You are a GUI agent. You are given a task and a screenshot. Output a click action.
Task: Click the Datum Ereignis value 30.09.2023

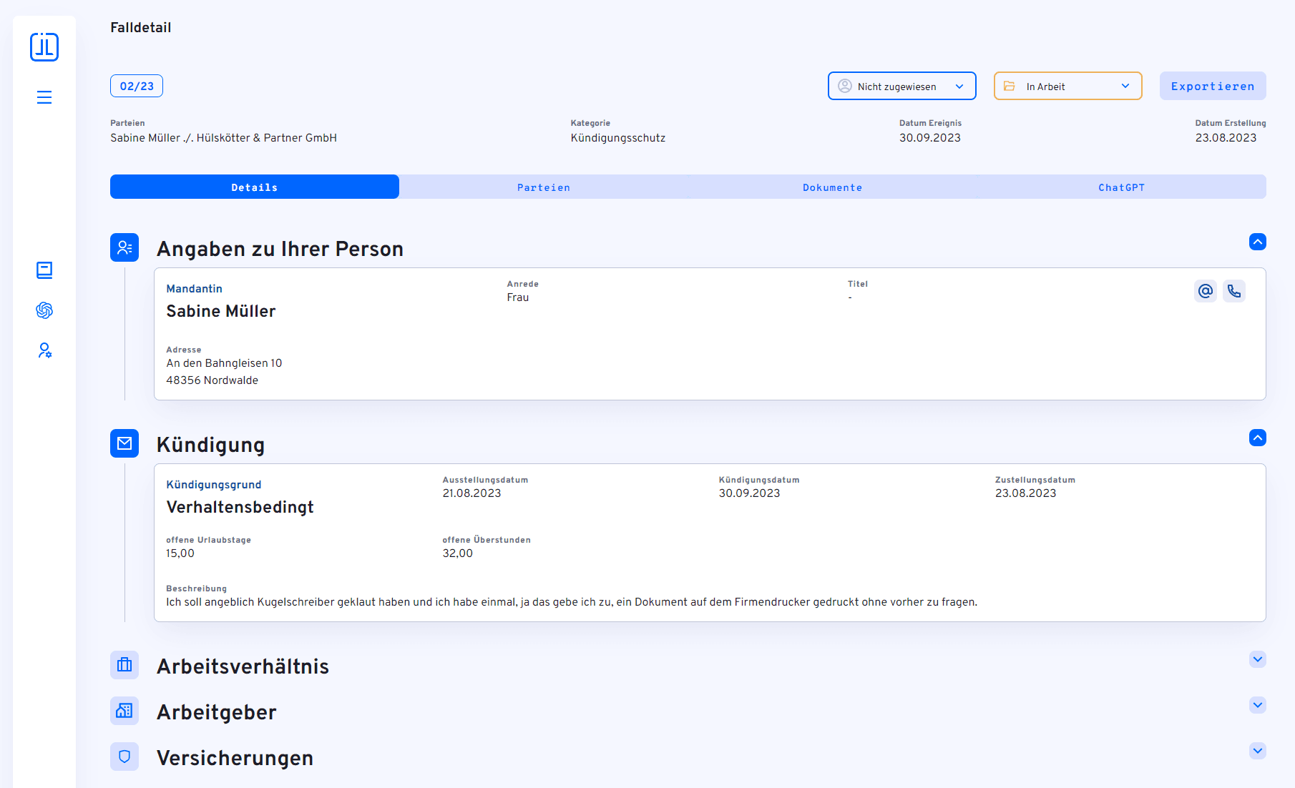click(x=930, y=138)
